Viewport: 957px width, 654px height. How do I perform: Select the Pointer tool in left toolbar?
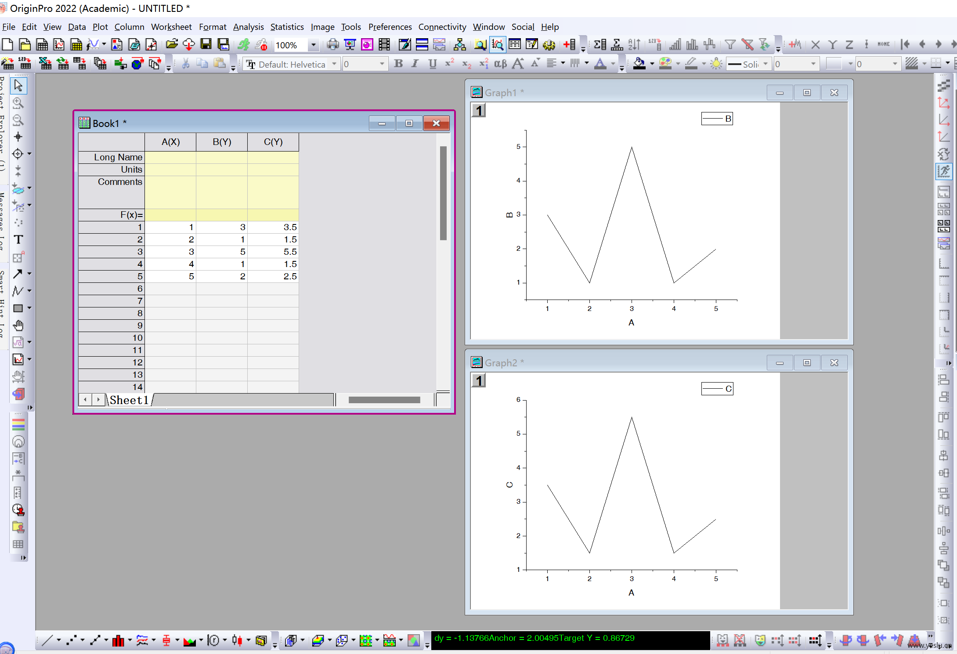[18, 85]
